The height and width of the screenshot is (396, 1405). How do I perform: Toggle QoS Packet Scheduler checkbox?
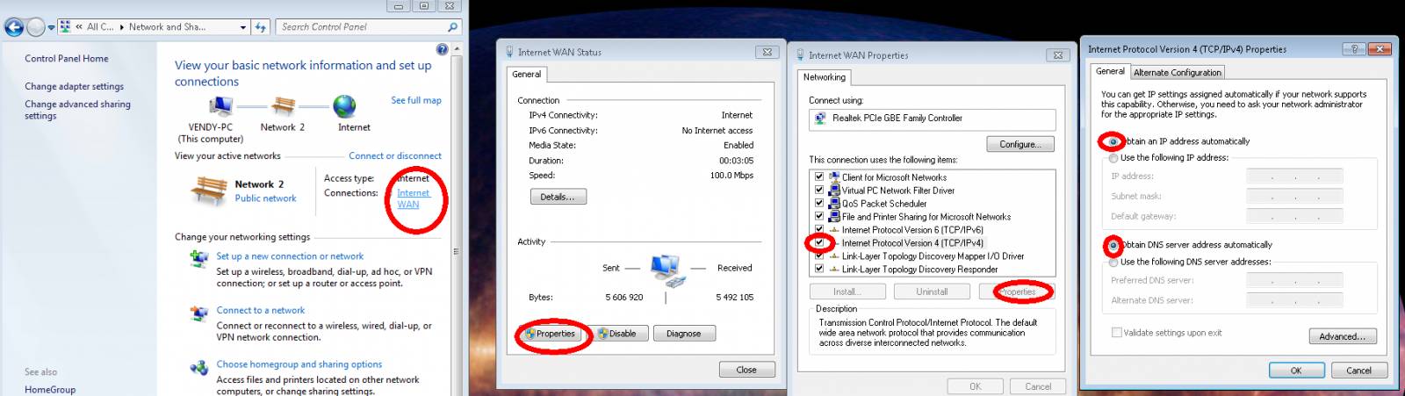(x=819, y=203)
